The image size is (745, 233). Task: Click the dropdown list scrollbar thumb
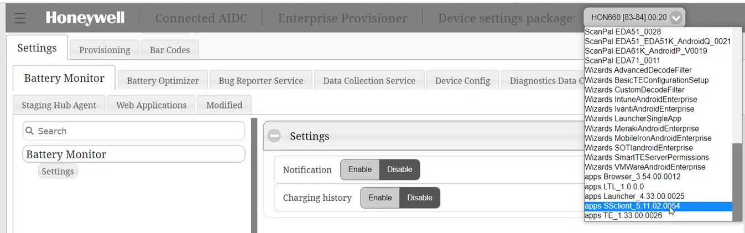point(737,182)
